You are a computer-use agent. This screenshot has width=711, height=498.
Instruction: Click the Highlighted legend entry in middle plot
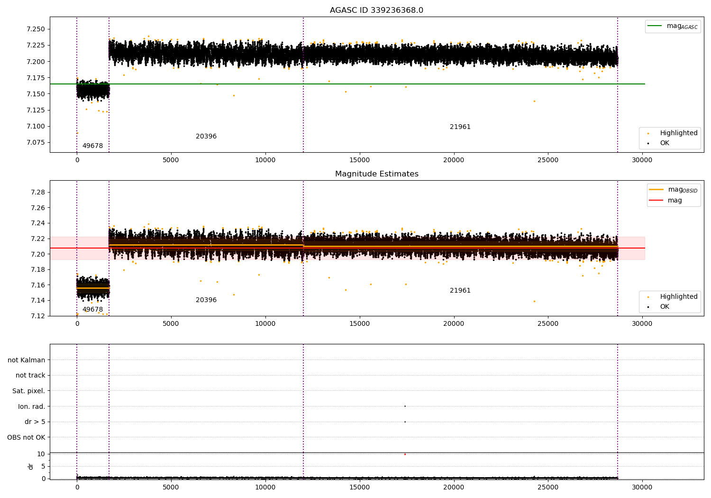(673, 296)
